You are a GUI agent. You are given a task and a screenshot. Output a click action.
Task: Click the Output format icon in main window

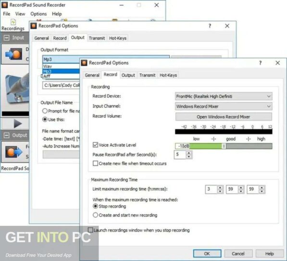click(14, 152)
